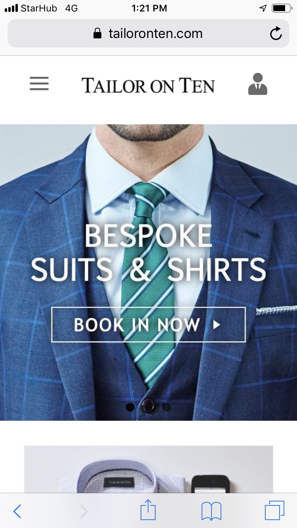
Task: Tap the tailoronten.com address field
Action: [x=148, y=34]
